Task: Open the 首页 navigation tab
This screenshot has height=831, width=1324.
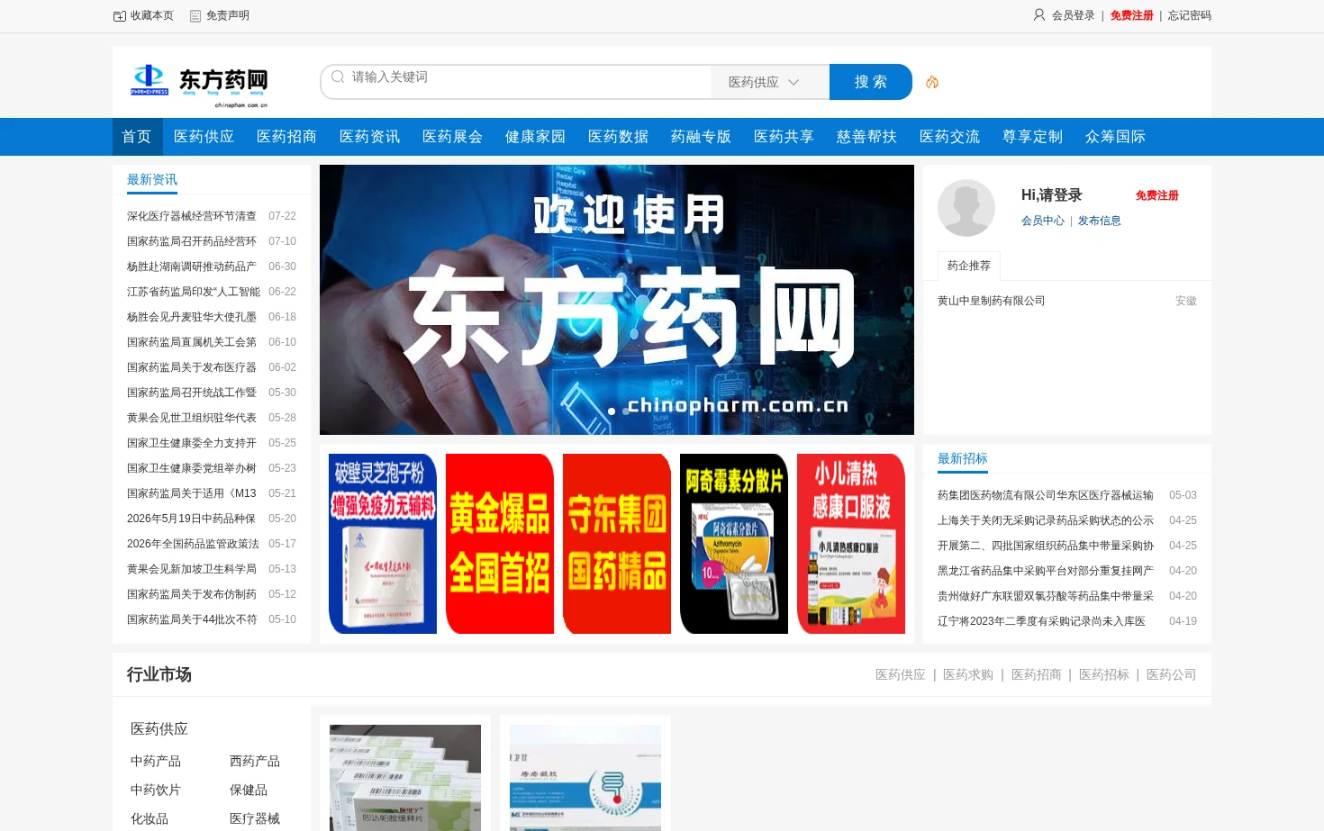Action: (x=138, y=137)
